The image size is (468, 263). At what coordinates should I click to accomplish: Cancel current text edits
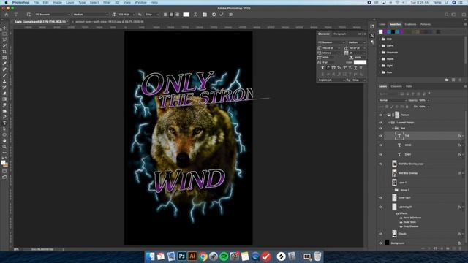(x=214, y=15)
